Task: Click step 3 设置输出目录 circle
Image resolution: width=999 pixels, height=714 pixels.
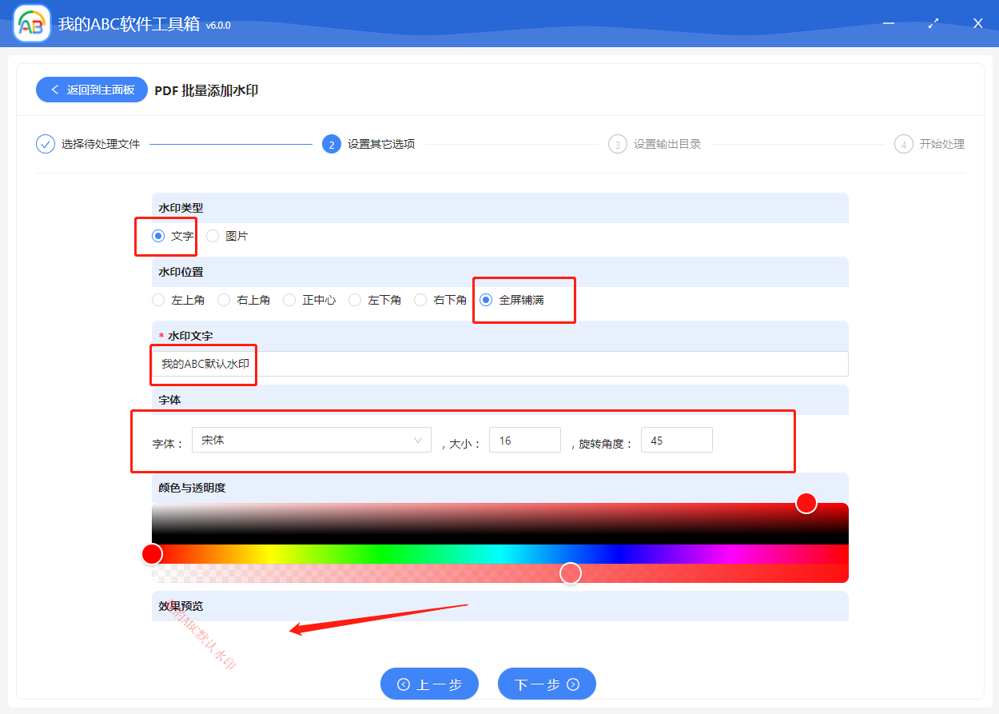Action: (617, 144)
